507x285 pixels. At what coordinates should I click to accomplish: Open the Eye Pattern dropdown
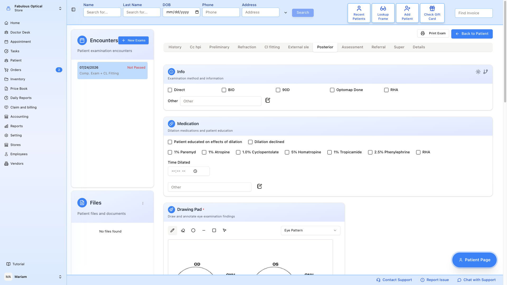tap(311, 230)
